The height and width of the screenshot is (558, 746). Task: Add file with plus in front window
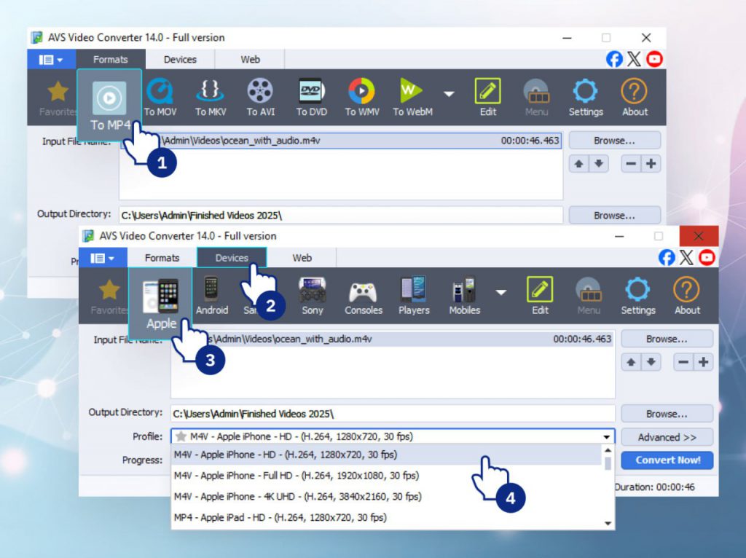703,362
